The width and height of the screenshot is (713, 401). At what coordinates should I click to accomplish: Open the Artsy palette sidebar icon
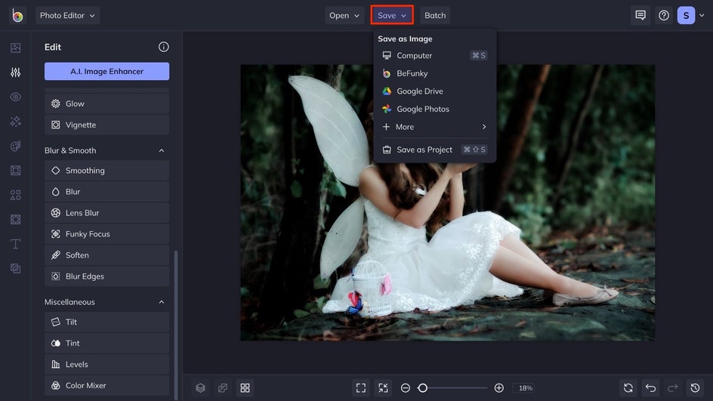15,146
